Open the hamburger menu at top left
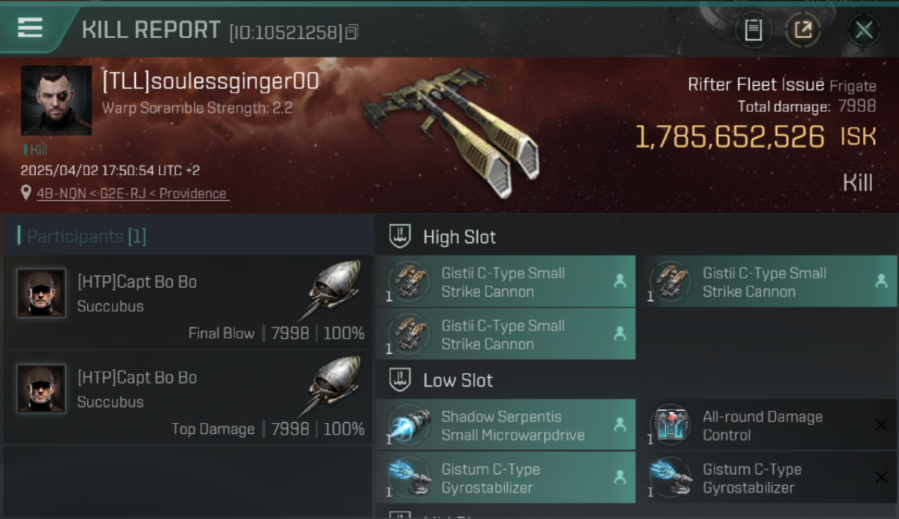Screen dimensions: 899x519 point(30,28)
